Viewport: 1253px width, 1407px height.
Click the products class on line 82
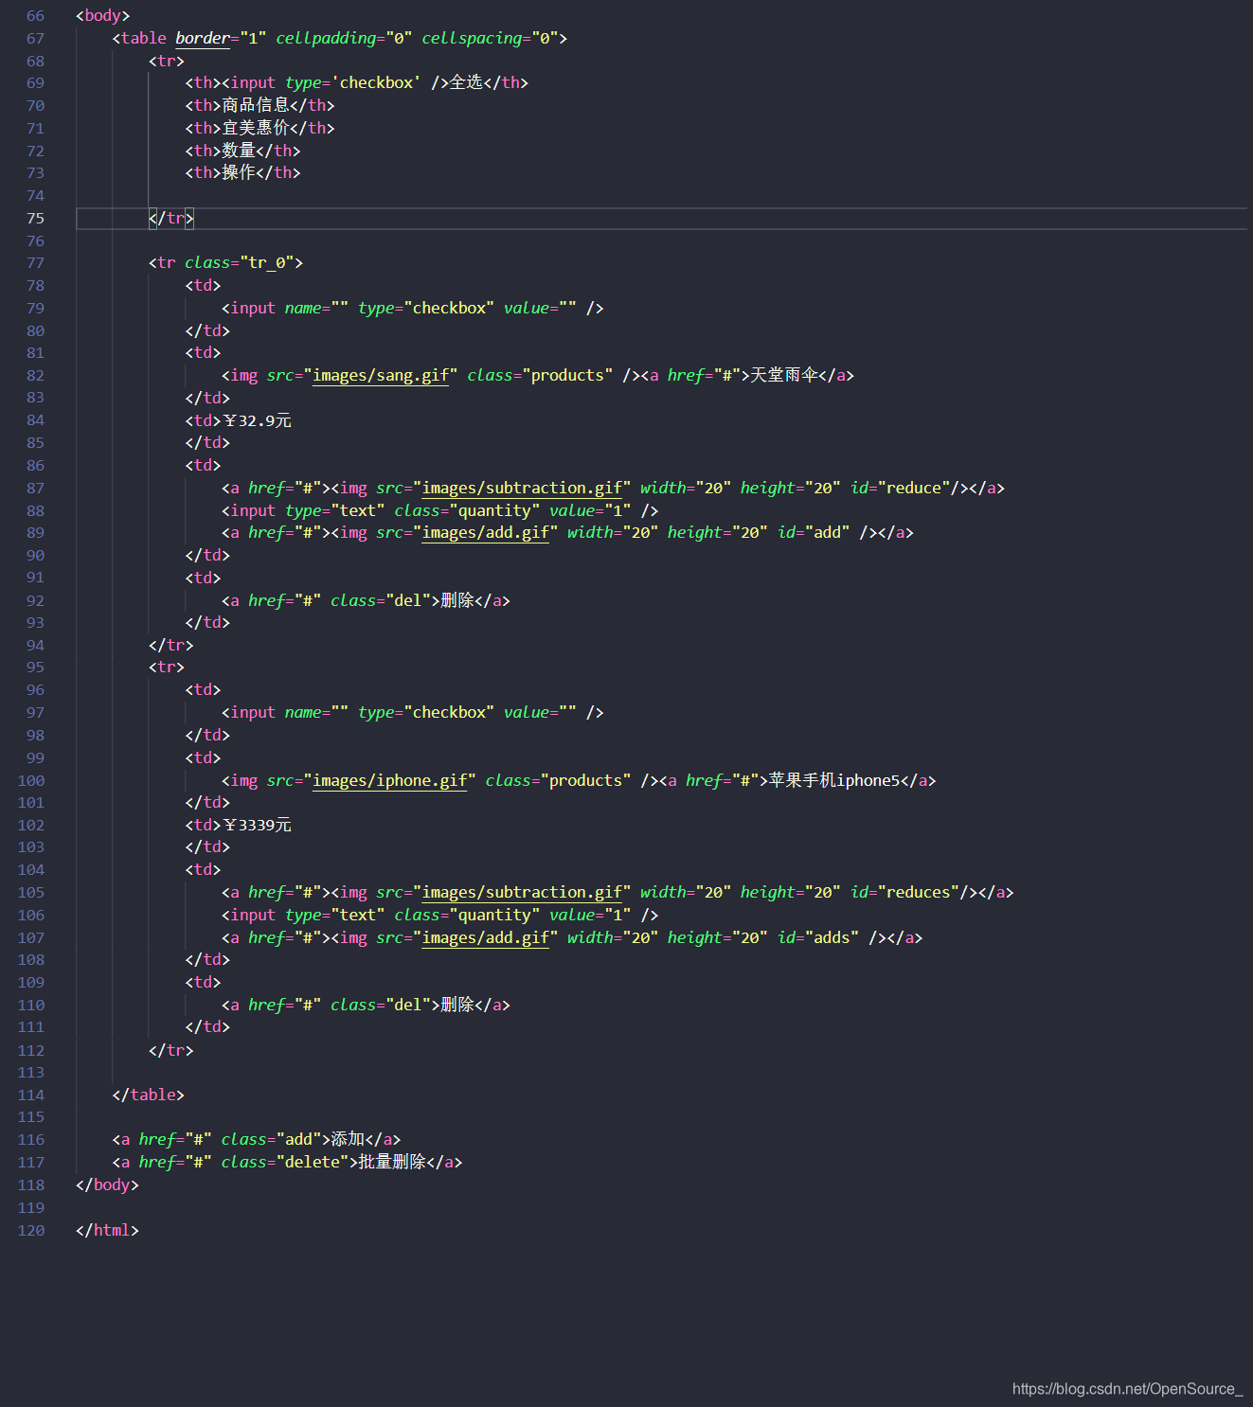click(540, 375)
